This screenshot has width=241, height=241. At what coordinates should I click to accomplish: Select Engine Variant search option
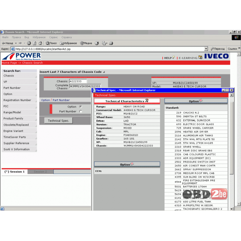coord(19,131)
